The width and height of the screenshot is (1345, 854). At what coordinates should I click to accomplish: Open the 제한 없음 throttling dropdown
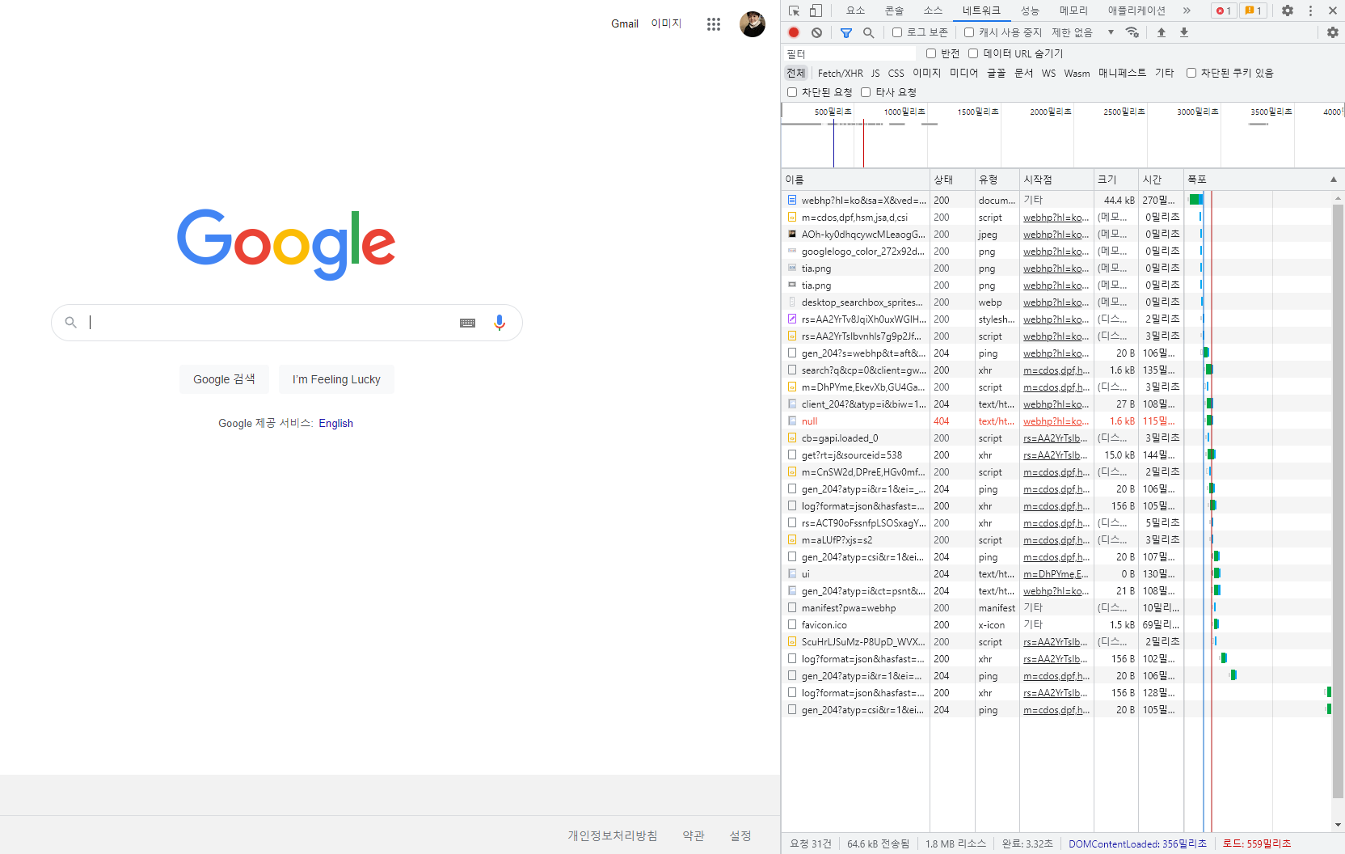(1083, 32)
